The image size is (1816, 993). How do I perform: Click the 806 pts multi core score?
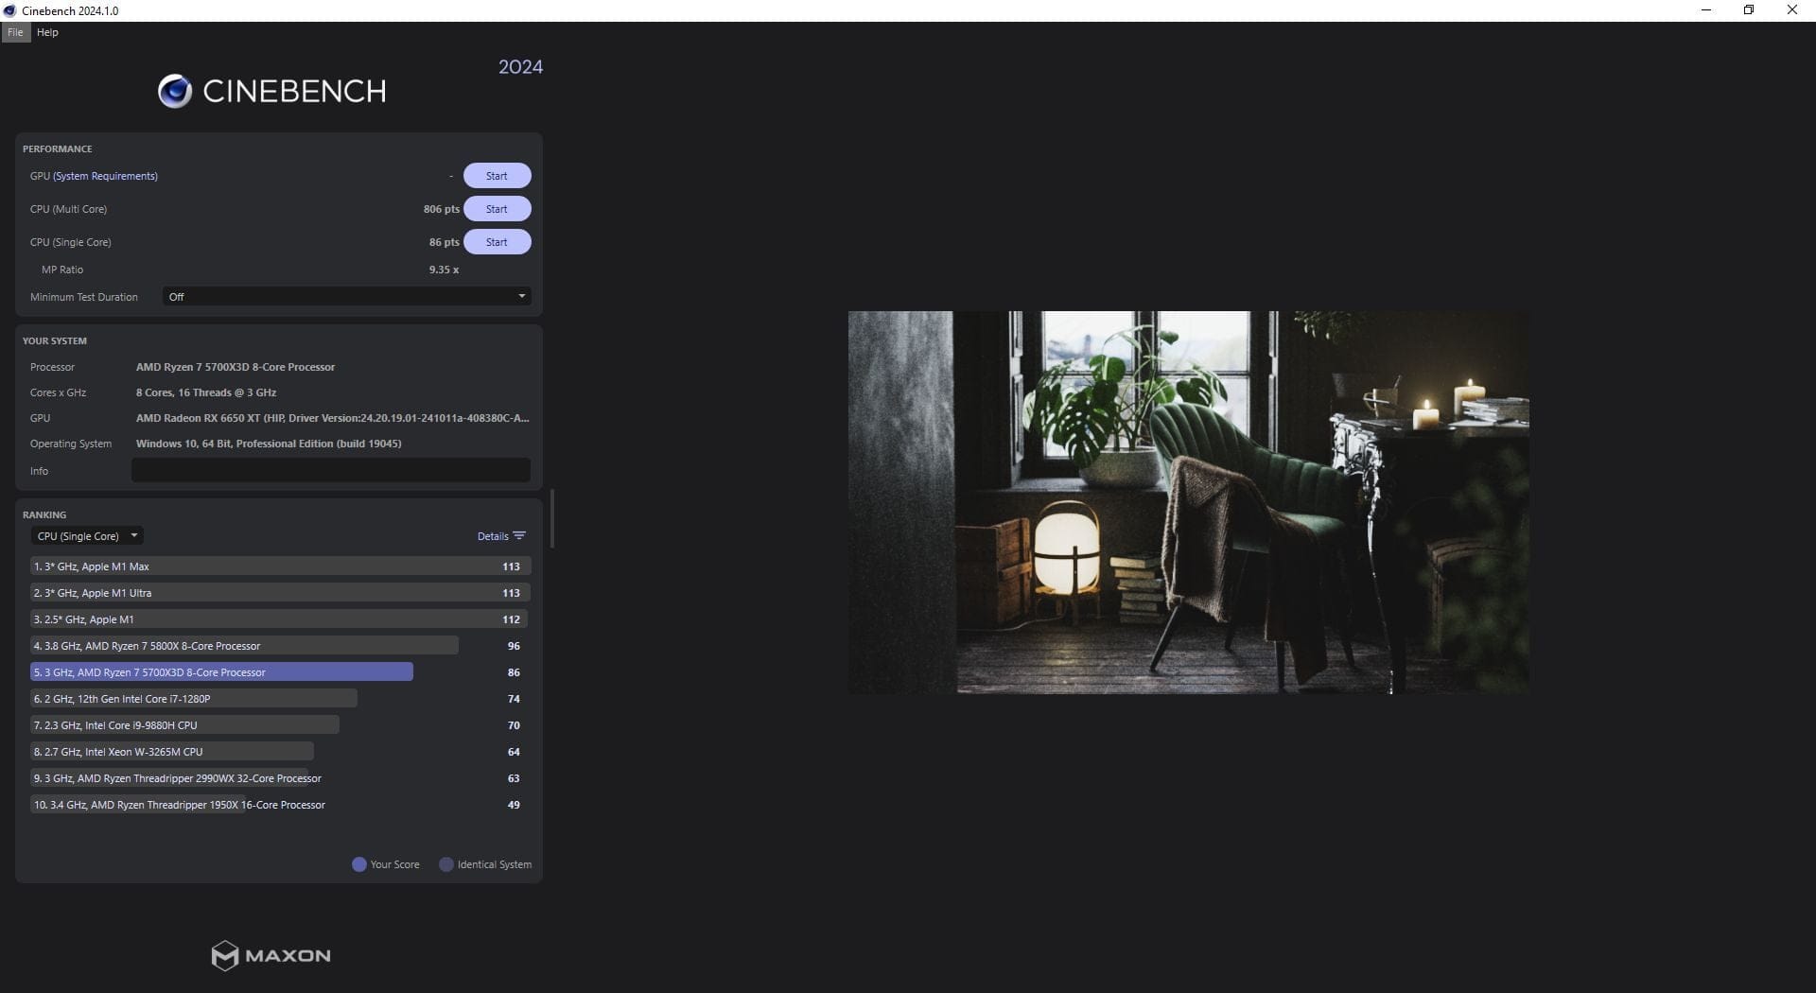441,209
